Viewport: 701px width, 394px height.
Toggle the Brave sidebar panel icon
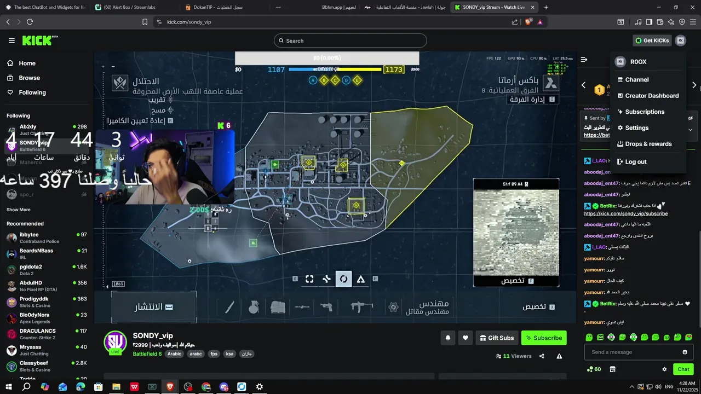click(x=649, y=22)
